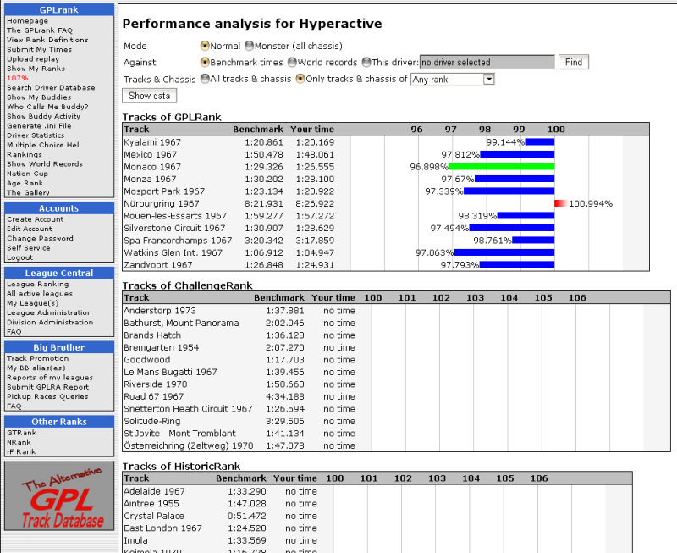Open My League(s)
This screenshot has height=553, width=677.
tap(32, 303)
